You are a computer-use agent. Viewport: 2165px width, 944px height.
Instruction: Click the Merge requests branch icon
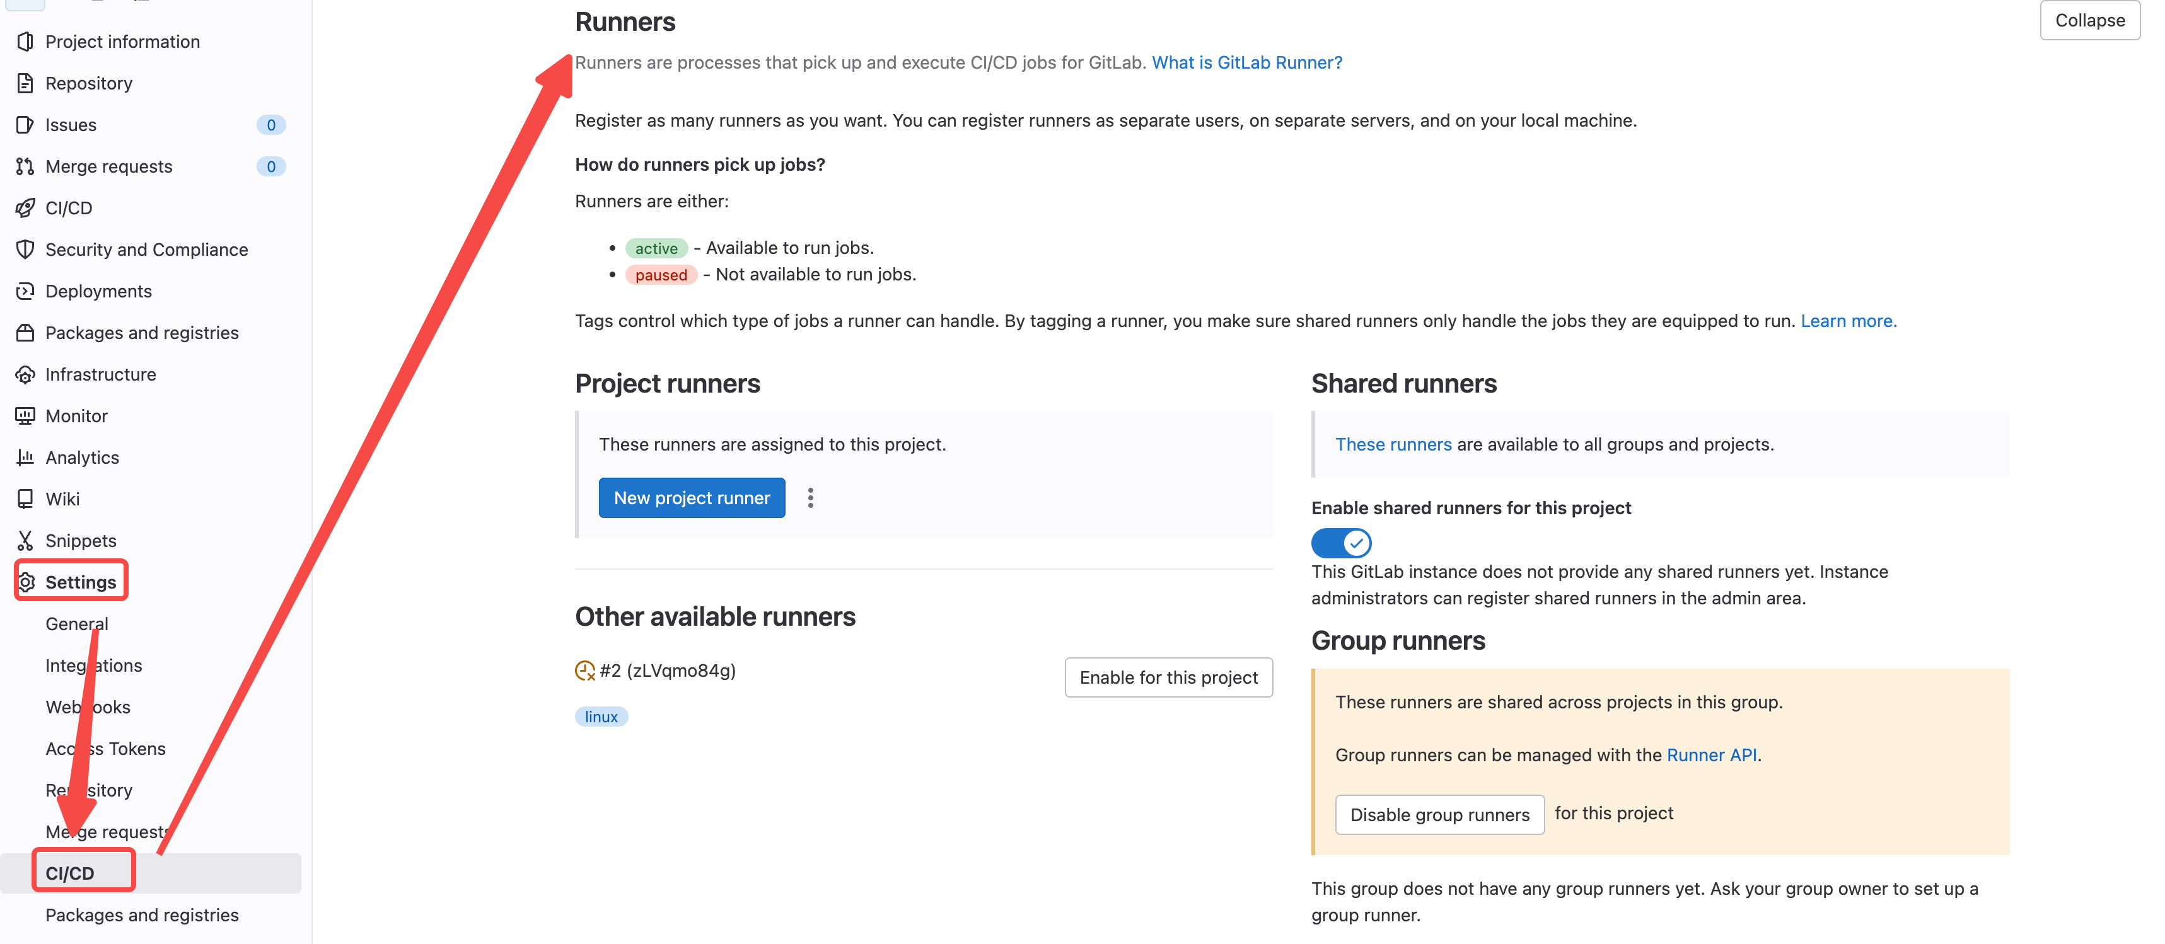(25, 166)
